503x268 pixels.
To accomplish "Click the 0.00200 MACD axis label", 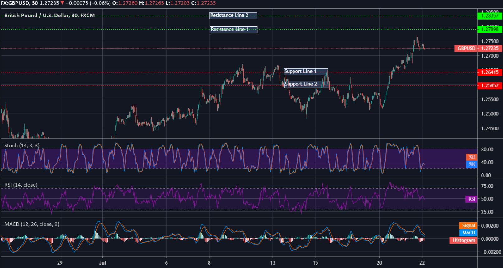I will 490,226.
